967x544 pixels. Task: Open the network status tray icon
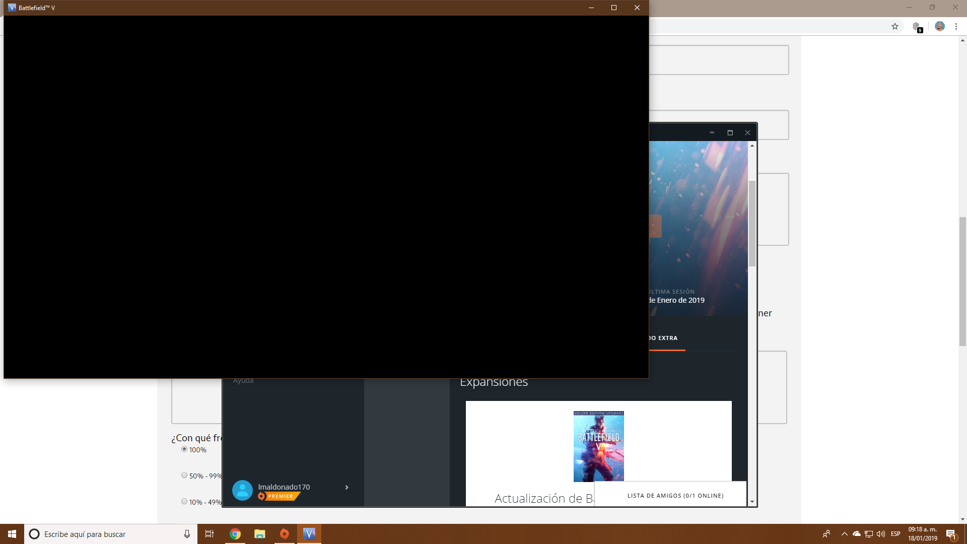click(869, 534)
